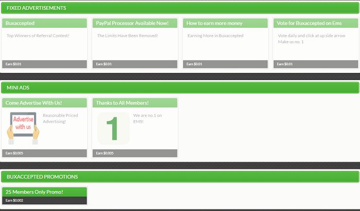Click Earn $0.005 bar under Thanks to All Members
This screenshot has width=360, height=211.
coord(135,154)
